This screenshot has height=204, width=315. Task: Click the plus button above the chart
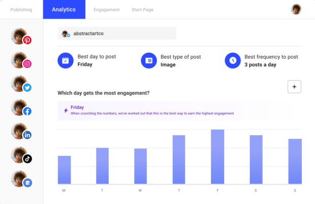(295, 86)
